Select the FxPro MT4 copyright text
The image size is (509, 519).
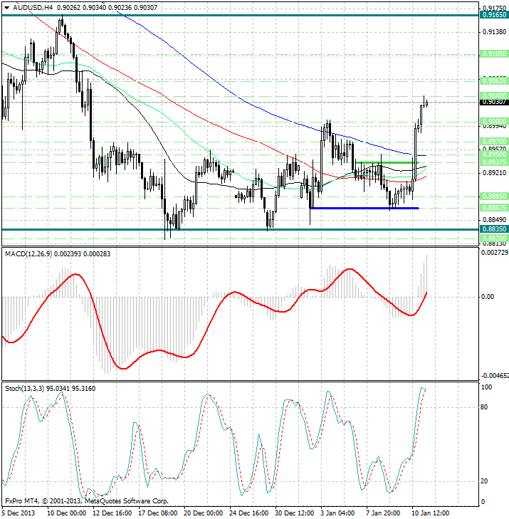[x=87, y=501]
